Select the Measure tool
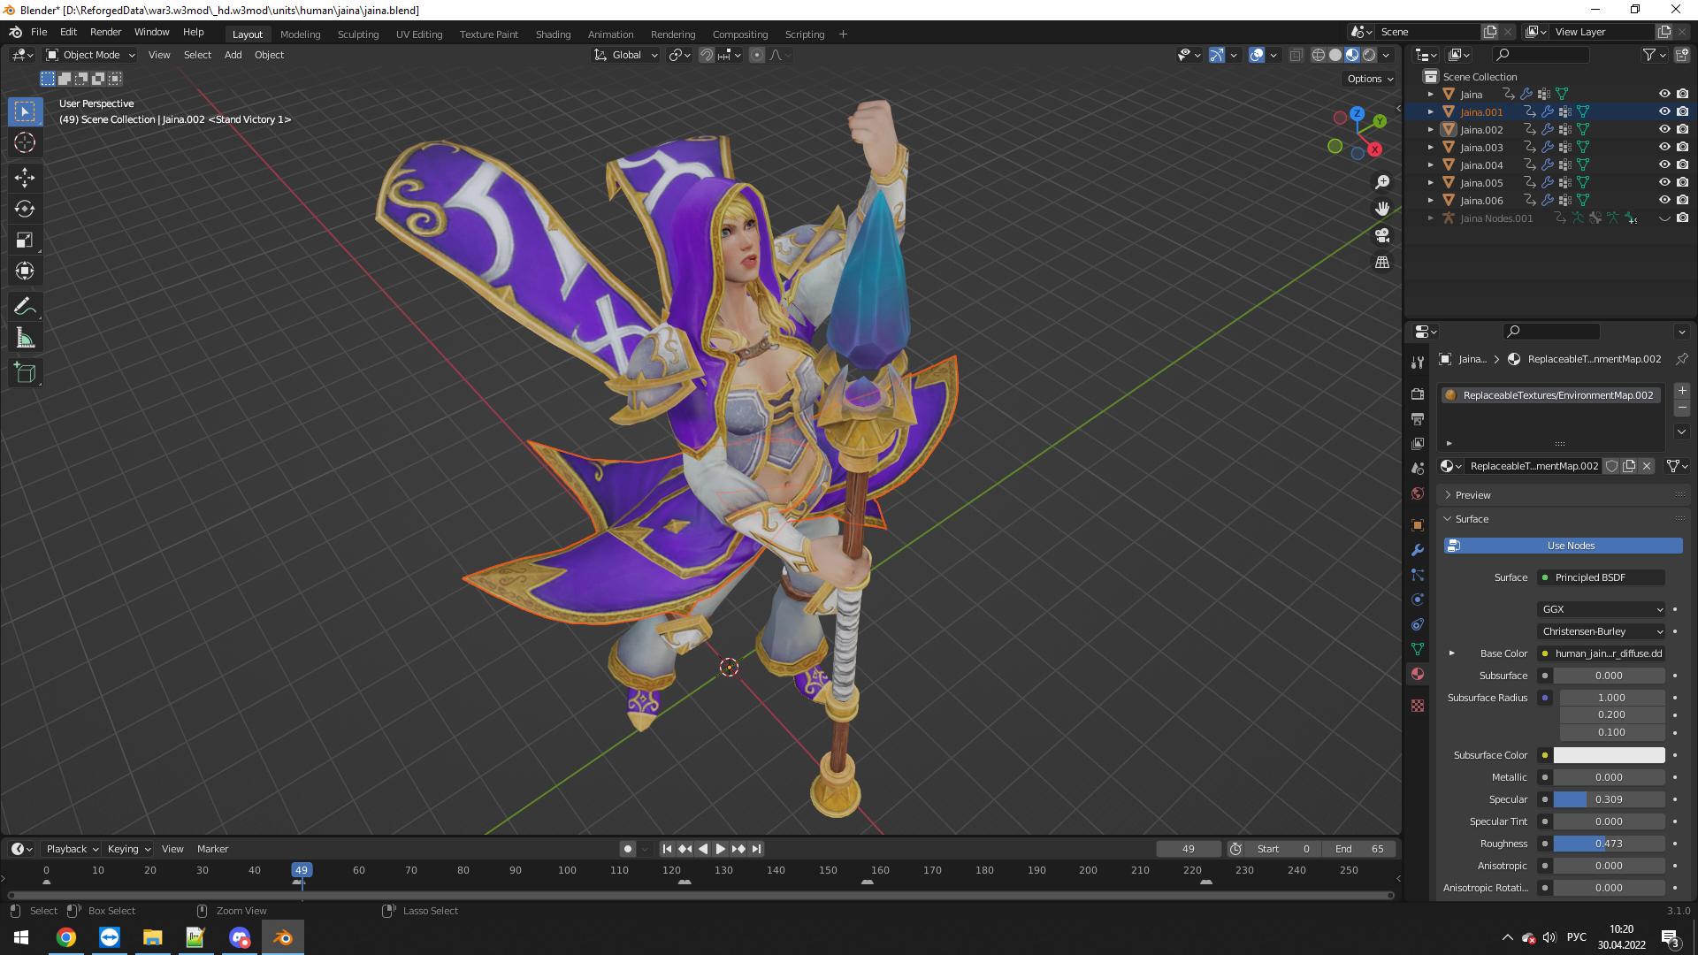This screenshot has height=955, width=1698. click(25, 338)
